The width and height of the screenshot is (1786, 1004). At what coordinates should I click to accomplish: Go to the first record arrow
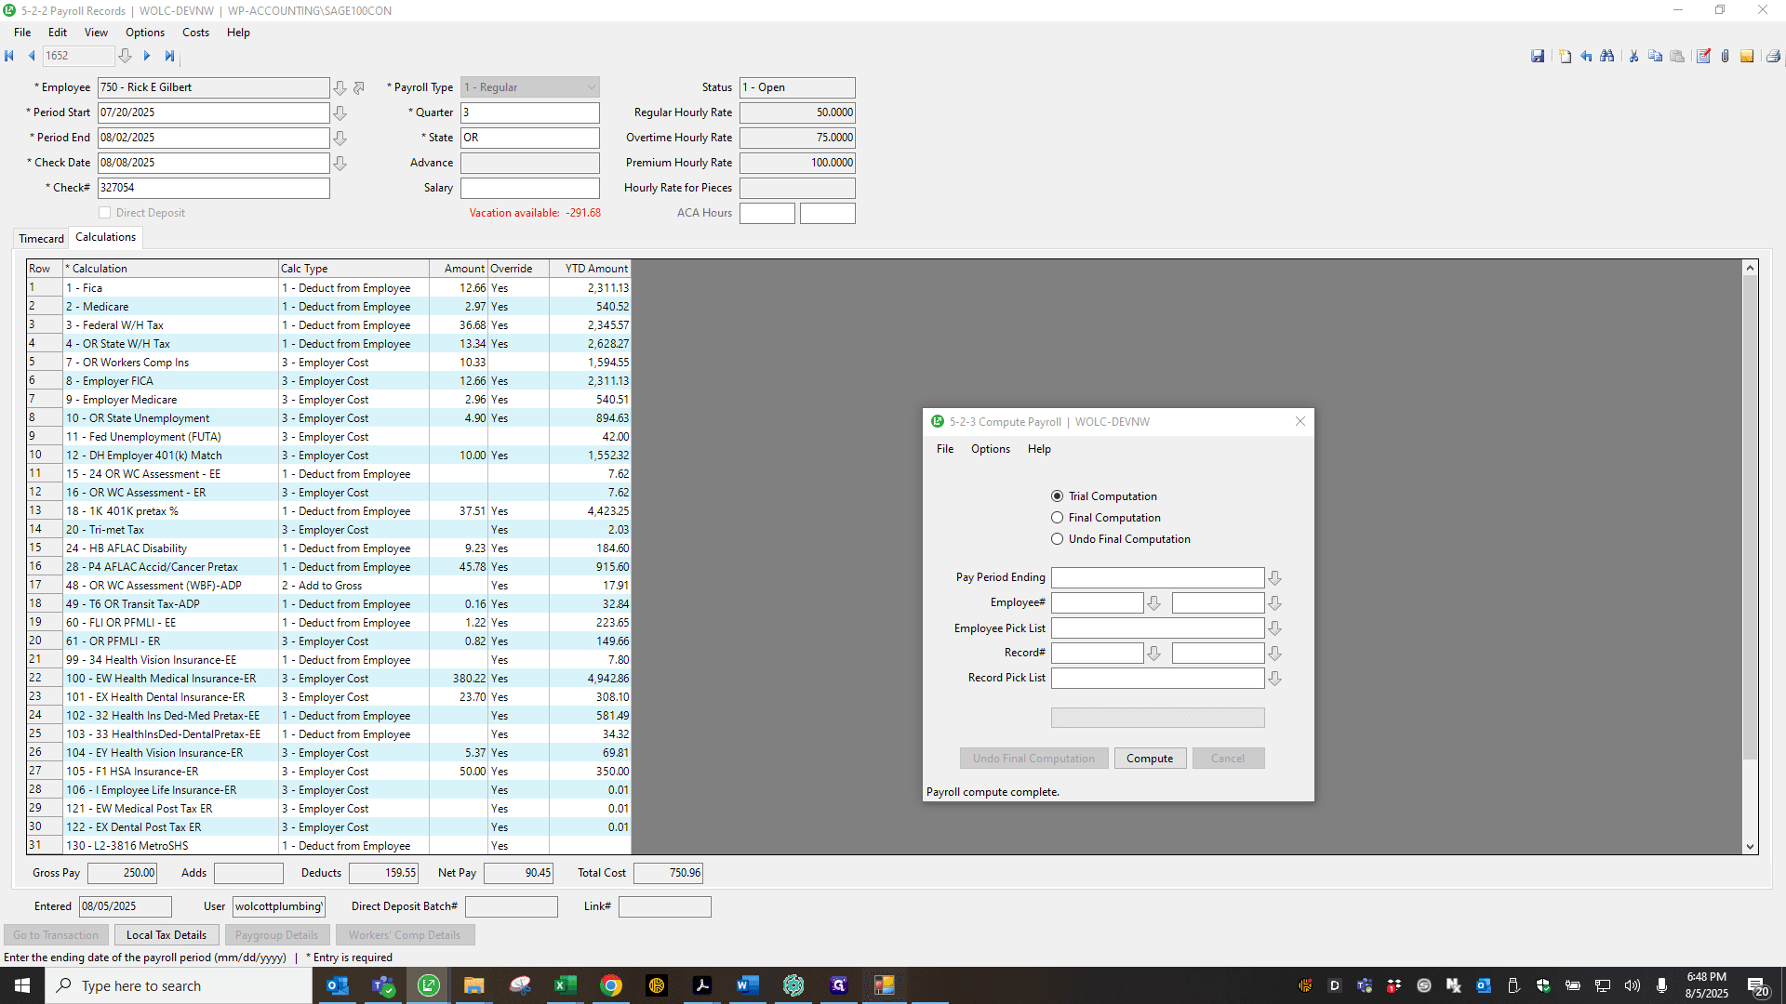(x=9, y=56)
